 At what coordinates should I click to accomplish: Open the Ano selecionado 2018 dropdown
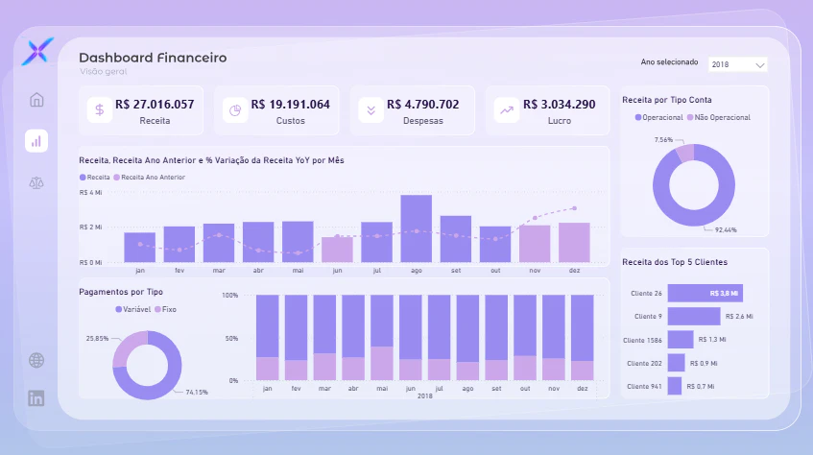click(x=737, y=64)
